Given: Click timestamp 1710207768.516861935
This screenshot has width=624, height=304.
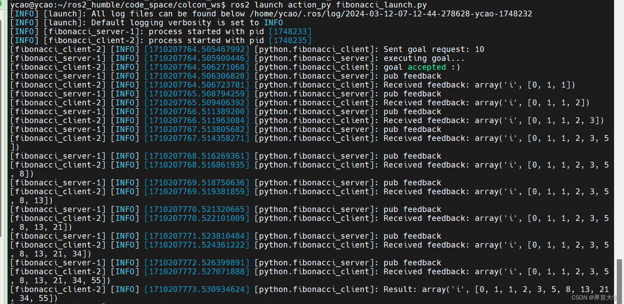Looking at the screenshot, I should 197,165.
